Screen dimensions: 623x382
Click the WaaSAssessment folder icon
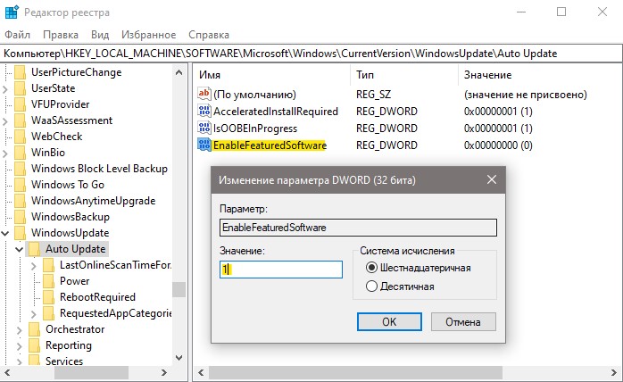20,120
